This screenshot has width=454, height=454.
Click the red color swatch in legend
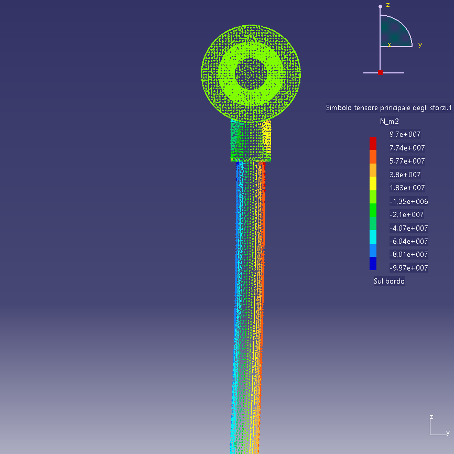(373, 143)
